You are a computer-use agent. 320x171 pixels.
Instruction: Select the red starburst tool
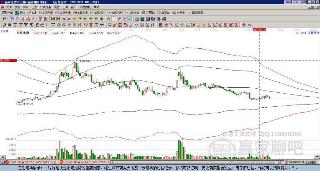click(x=69, y=25)
